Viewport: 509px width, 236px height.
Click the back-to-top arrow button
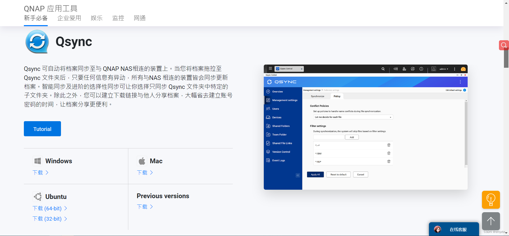pyautogui.click(x=491, y=221)
